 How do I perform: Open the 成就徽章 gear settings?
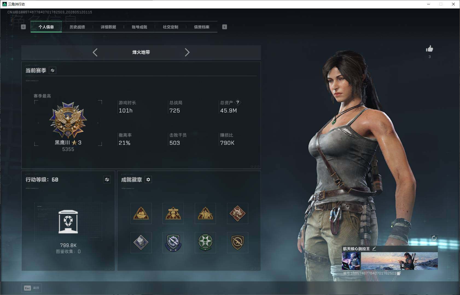[x=148, y=180]
